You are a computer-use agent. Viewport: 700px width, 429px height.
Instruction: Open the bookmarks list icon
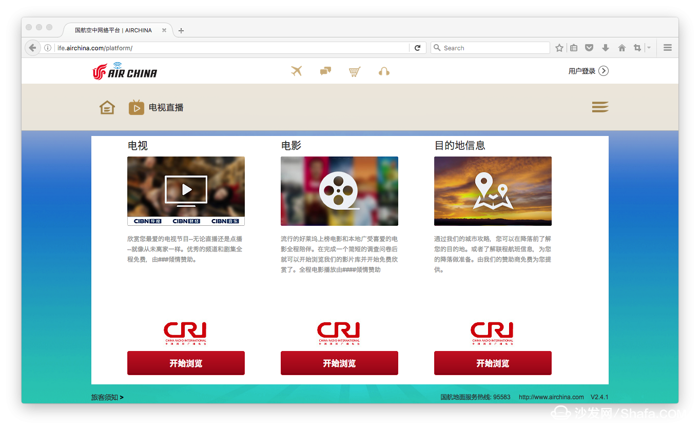pyautogui.click(x=574, y=48)
